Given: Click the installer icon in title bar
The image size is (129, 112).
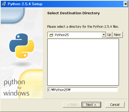Looking at the screenshot, I should (4, 4).
